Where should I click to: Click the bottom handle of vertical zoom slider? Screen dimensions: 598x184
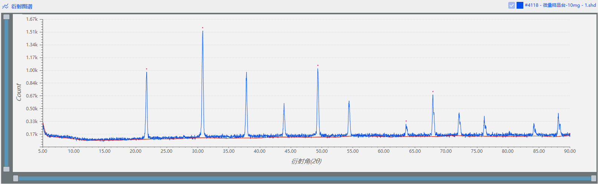coord(6,169)
